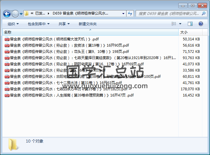
Task: Open the view options dropdown arrow
Action: tap(180, 24)
